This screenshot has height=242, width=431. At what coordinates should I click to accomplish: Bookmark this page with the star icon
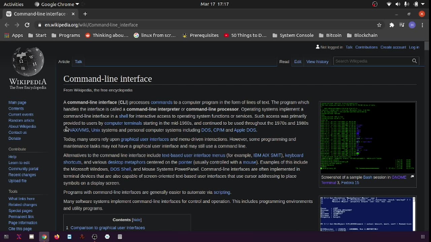(379, 25)
